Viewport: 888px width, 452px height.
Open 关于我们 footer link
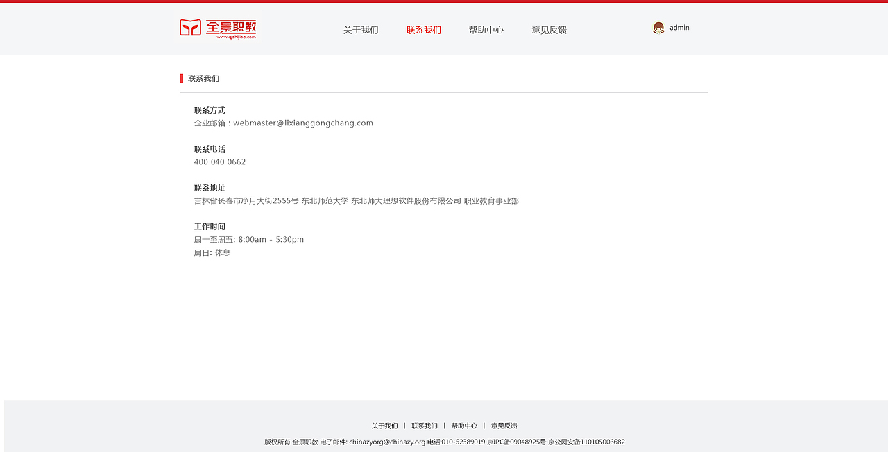[x=384, y=425]
